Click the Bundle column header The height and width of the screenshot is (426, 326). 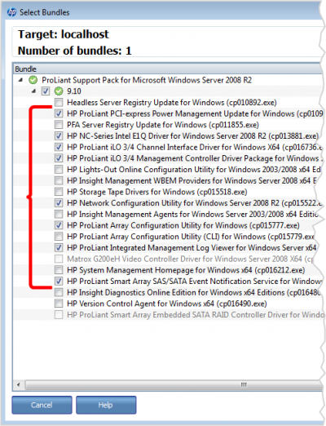coord(168,69)
